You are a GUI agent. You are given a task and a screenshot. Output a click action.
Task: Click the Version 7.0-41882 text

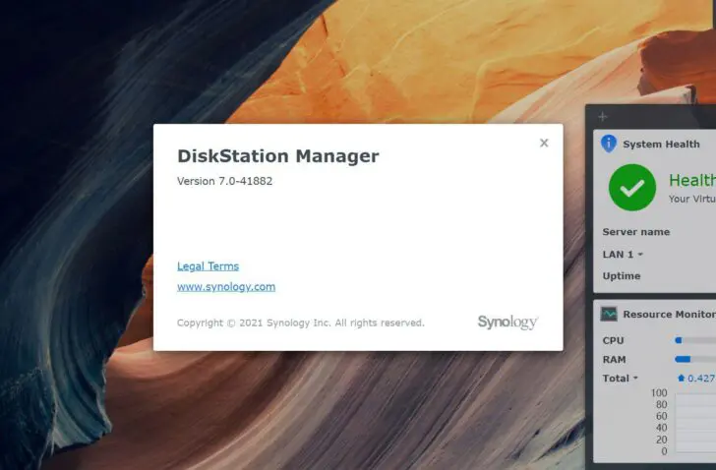click(x=224, y=181)
